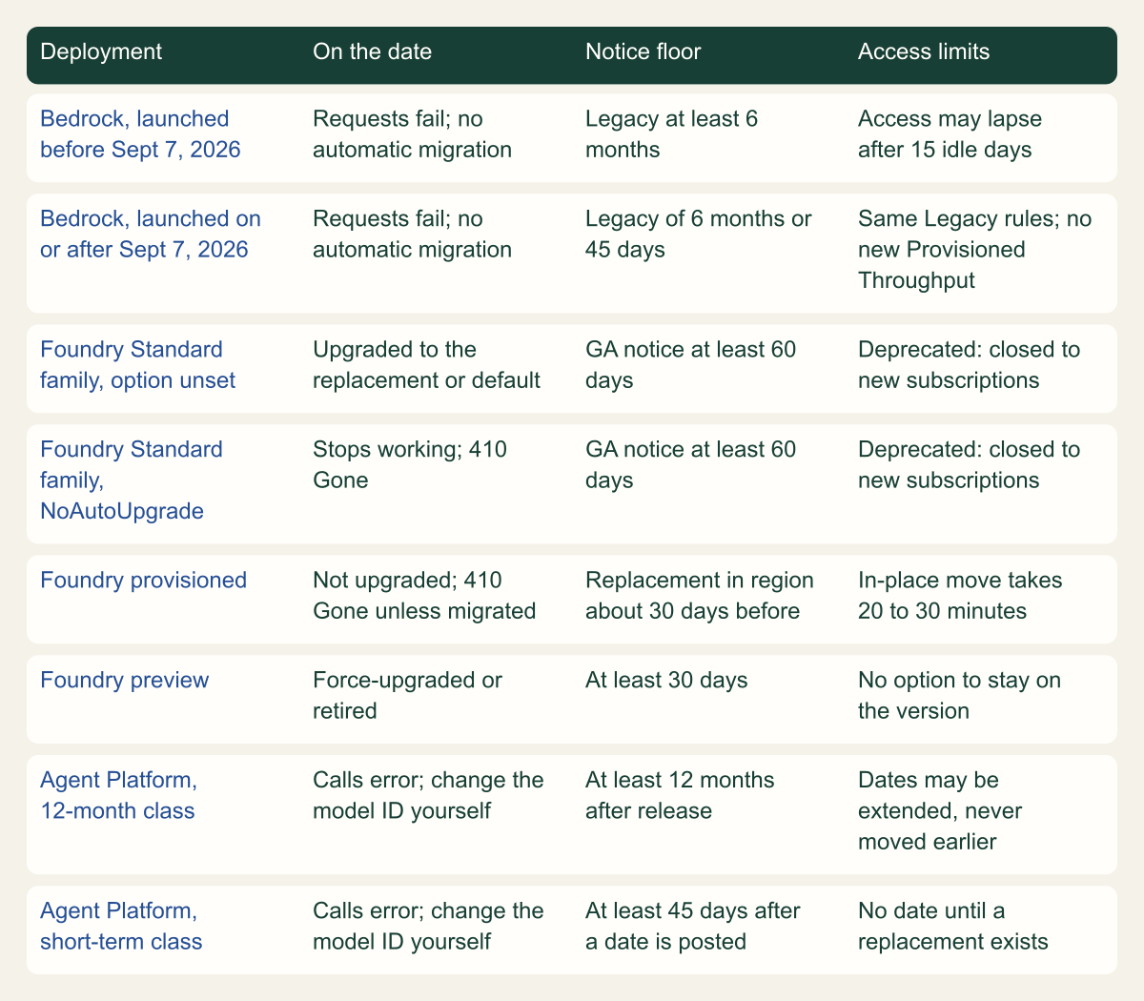The image size is (1144, 1001).
Task: Click the 'On the date' column header
Action: coord(372,51)
